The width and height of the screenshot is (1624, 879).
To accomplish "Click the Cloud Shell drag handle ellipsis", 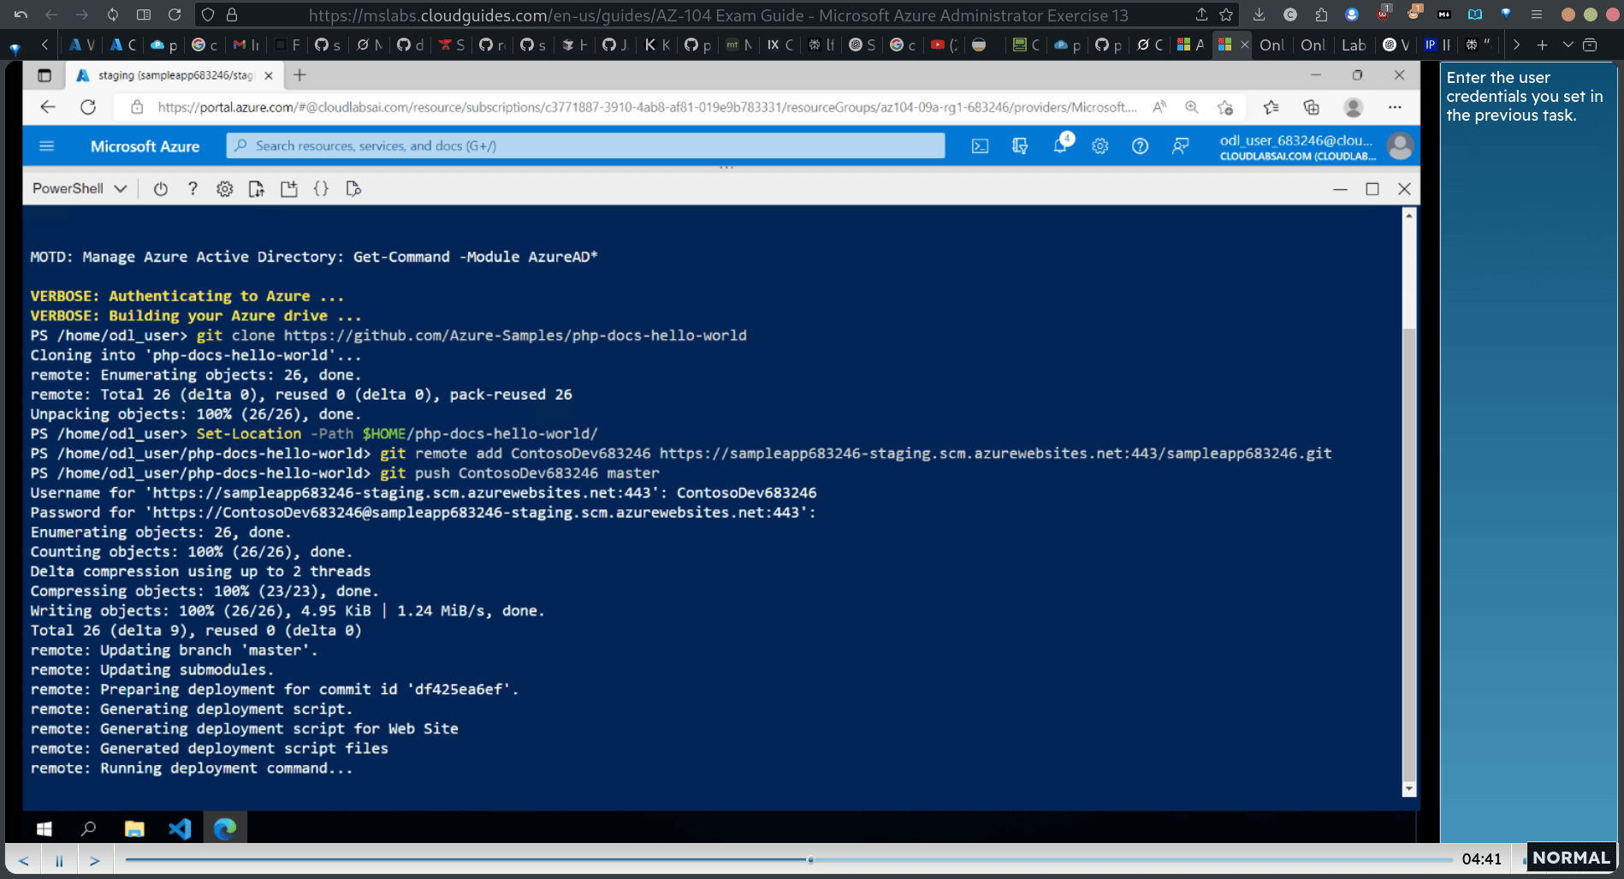I will coord(726,167).
